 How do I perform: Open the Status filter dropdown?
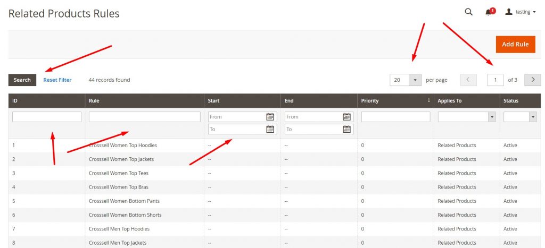coord(519,117)
